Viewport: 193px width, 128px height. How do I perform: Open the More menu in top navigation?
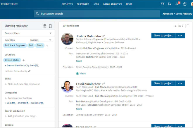coord(129,4)
